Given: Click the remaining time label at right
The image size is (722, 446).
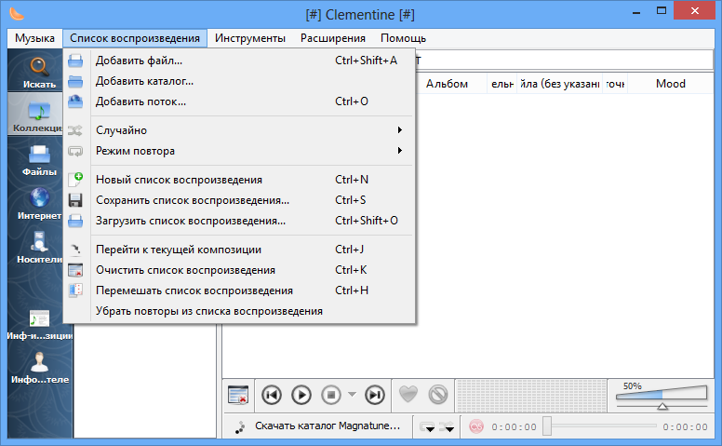Looking at the screenshot, I should pyautogui.click(x=685, y=427).
